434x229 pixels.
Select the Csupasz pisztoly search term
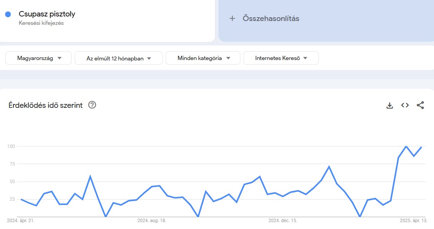pos(47,14)
